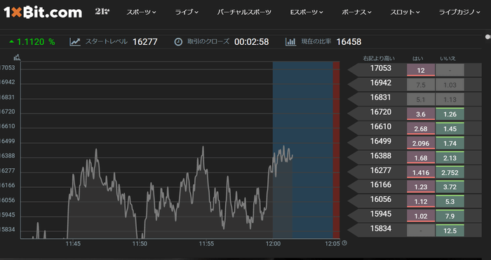491x260 pixels.
Task: Pick いいえ odds 2.752 for level 16277
Action: click(x=450, y=172)
